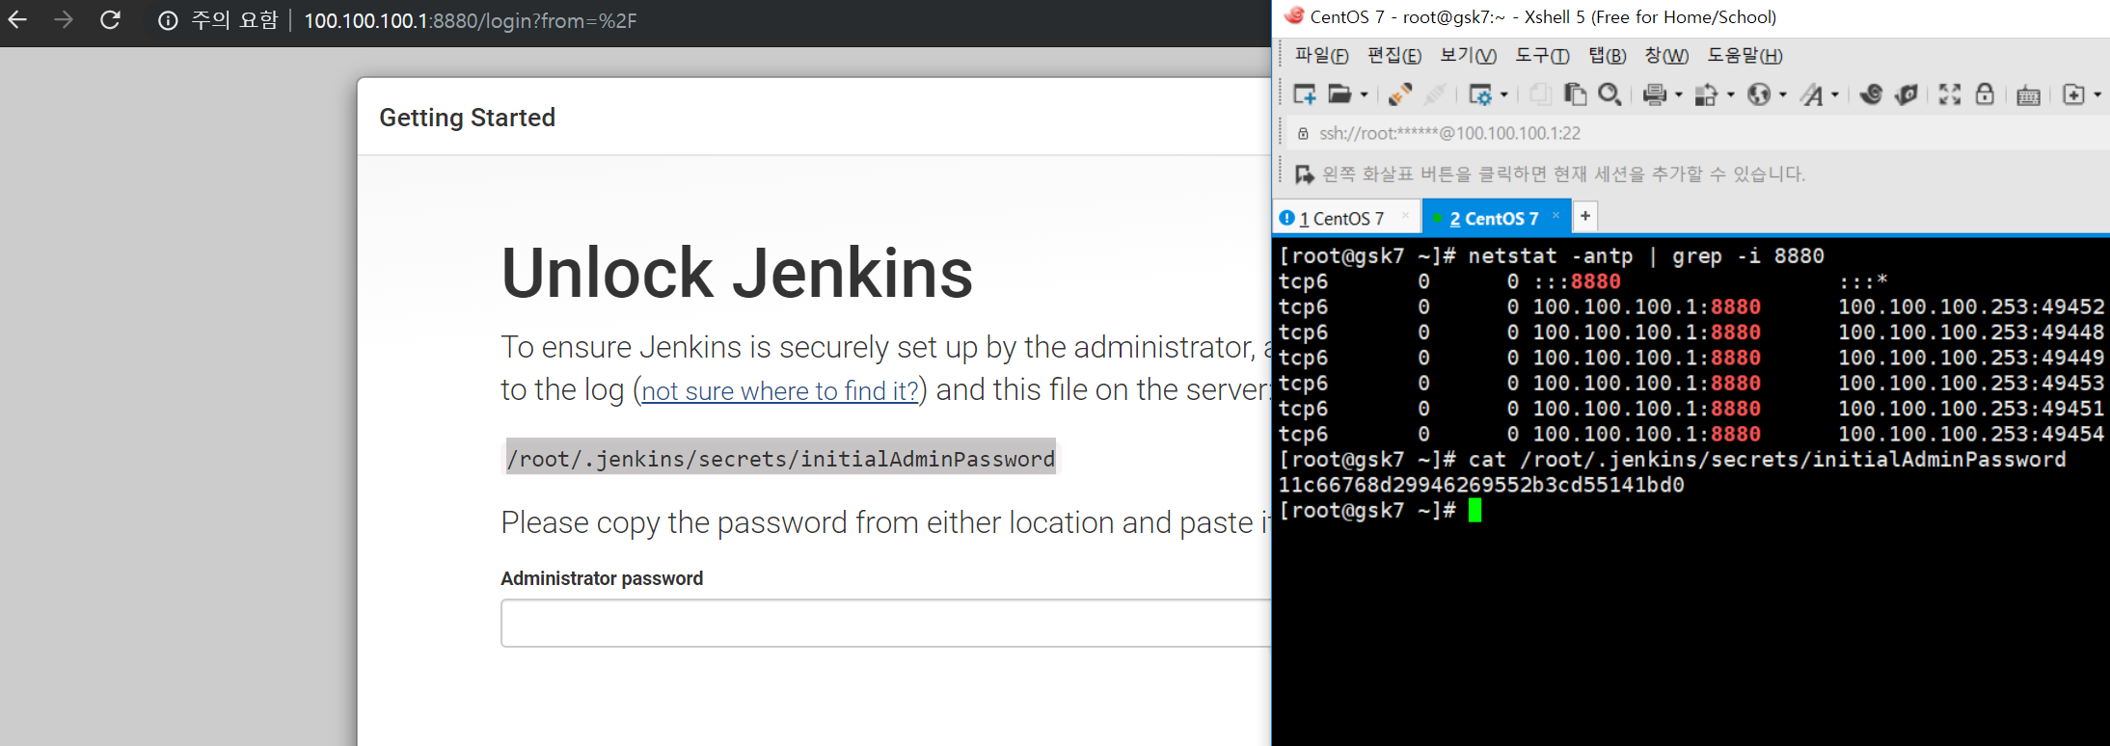The image size is (2110, 746).
Task: Click the Connect plug icon in Xshell
Action: pos(1400,94)
